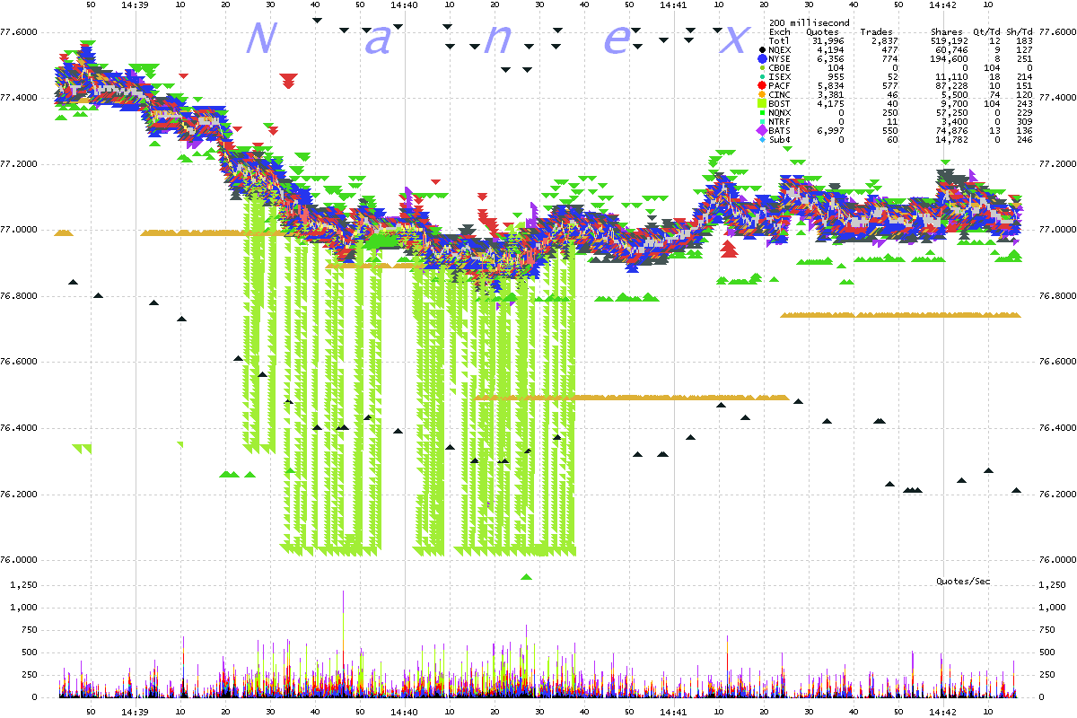Click the "Sh/Td" column header

pos(1020,32)
